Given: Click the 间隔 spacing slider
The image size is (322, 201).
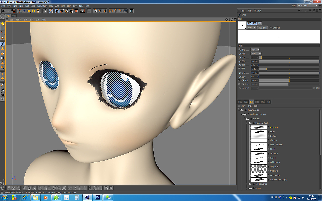Looking at the screenshot, I should [x=289, y=69].
